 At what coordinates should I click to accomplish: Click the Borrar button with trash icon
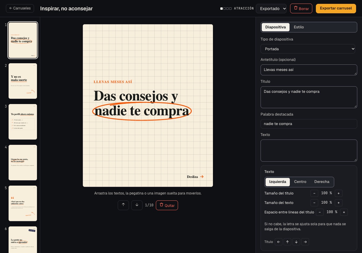(x=301, y=9)
